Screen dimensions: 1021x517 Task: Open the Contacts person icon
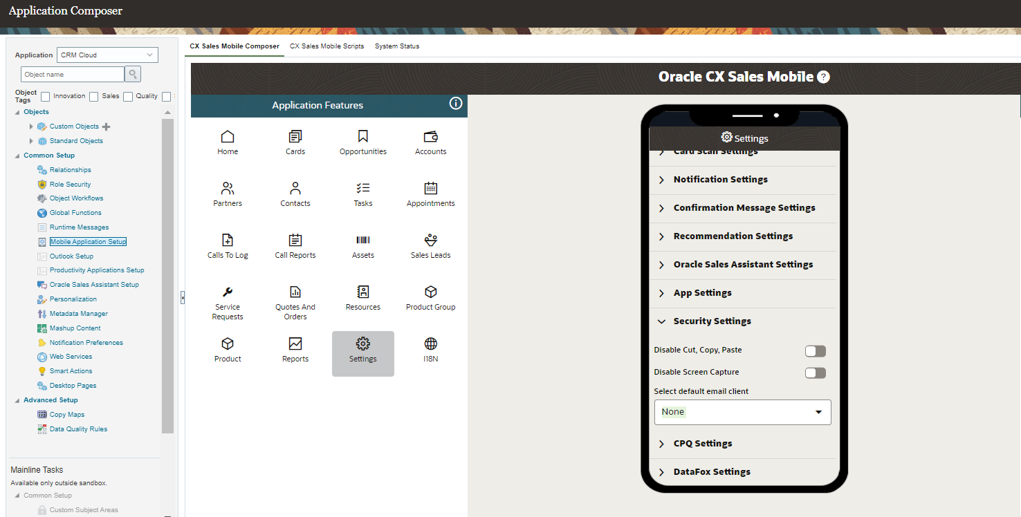coord(295,189)
